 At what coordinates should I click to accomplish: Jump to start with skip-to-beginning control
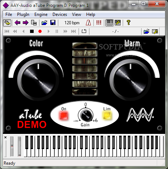[7, 31]
